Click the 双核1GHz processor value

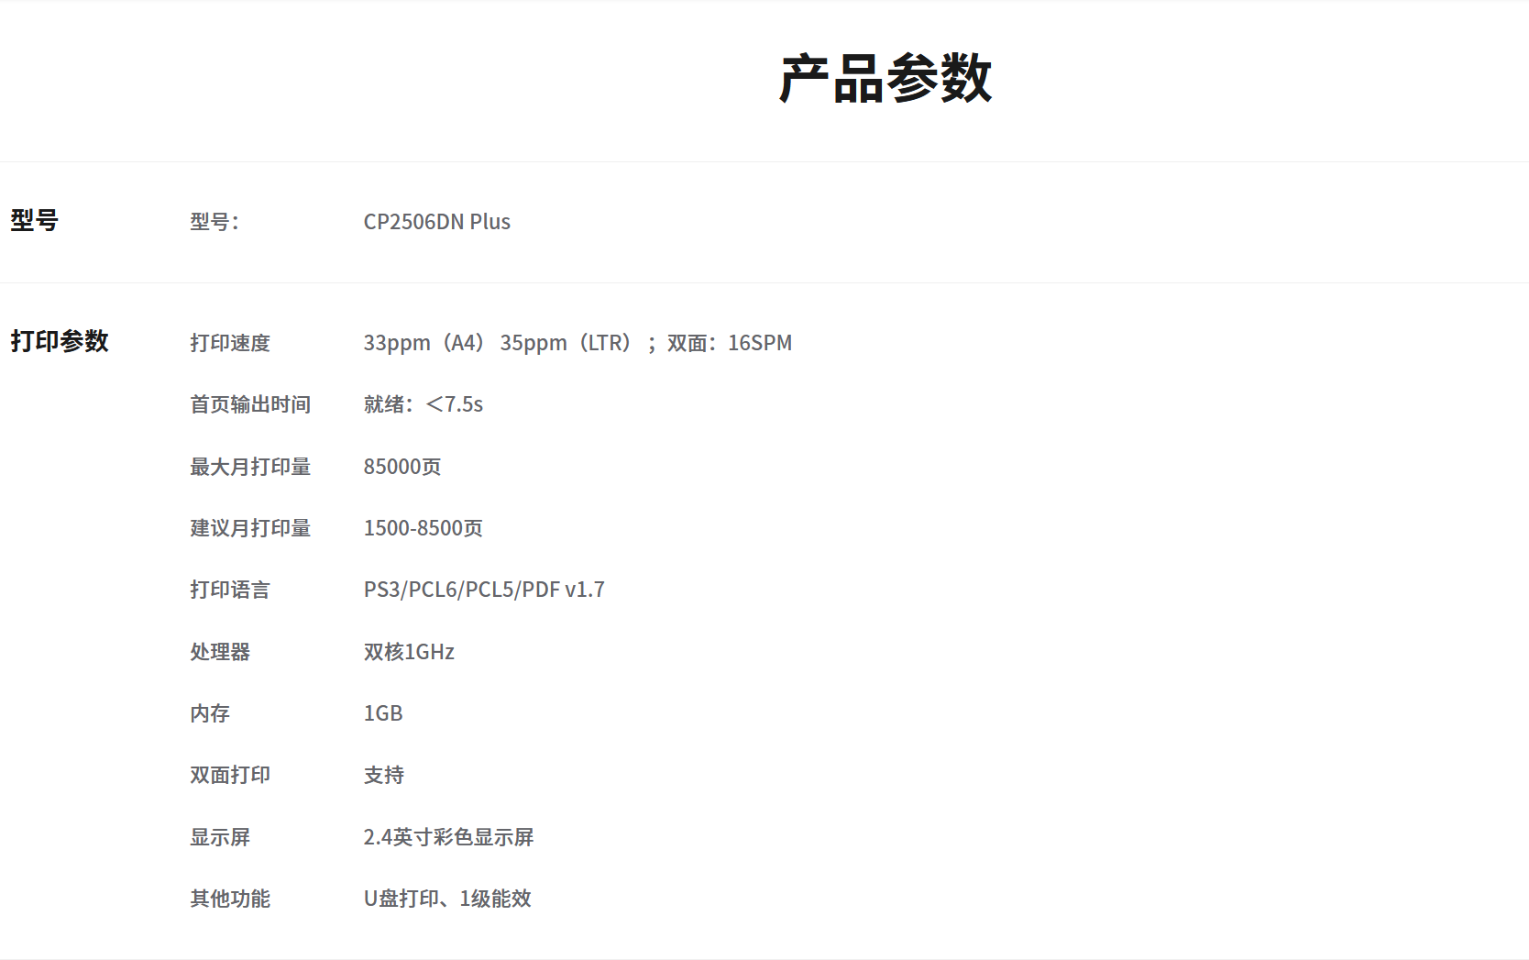click(x=409, y=652)
